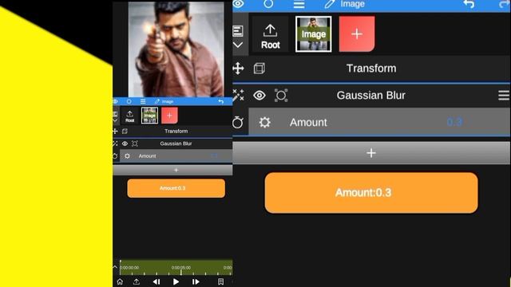Open gear settings for enlarged Amount
Screen dimensions: 511x287
tap(264, 122)
